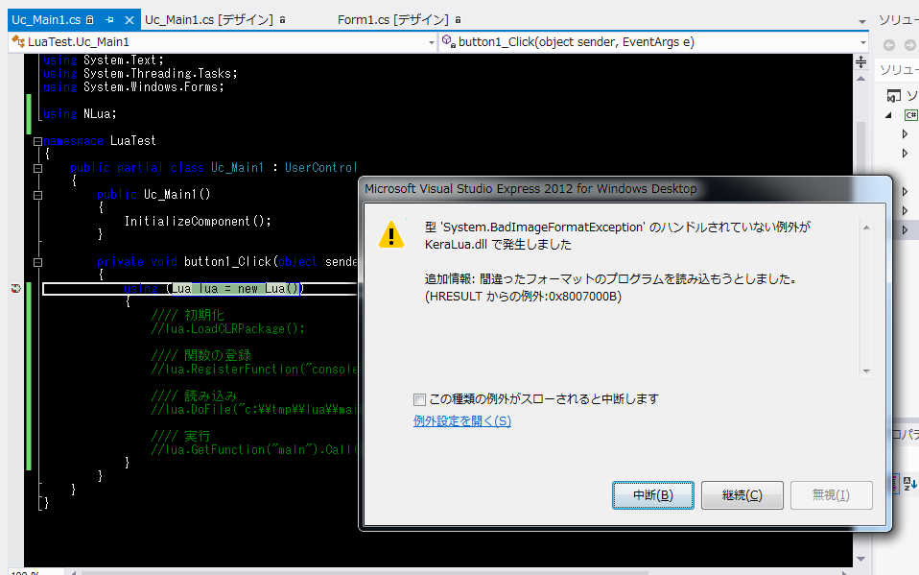Click the 無視(I) ignore button

click(x=831, y=495)
